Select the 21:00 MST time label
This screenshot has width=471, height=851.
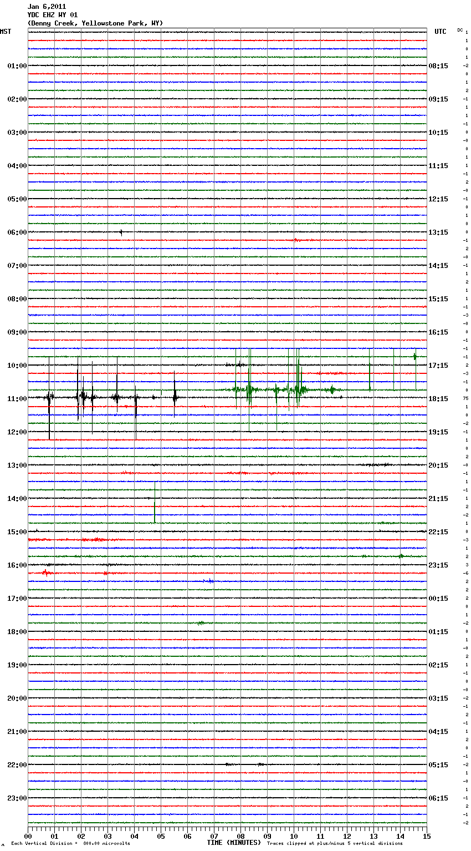[17, 732]
